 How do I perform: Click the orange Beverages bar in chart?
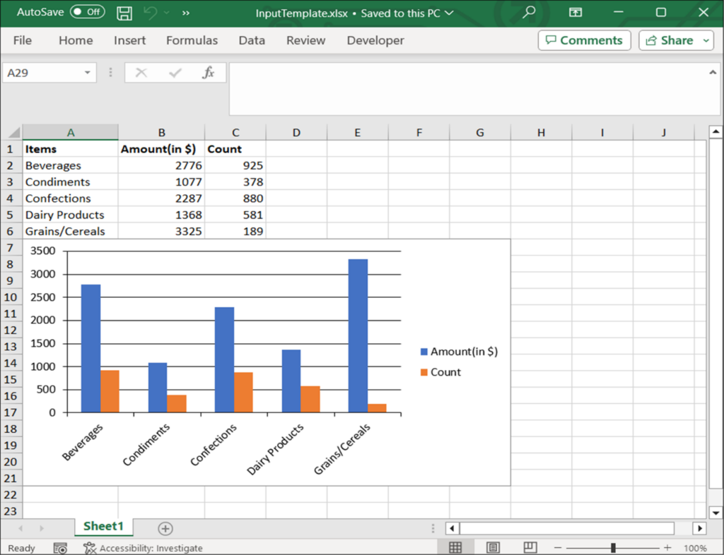(110, 391)
